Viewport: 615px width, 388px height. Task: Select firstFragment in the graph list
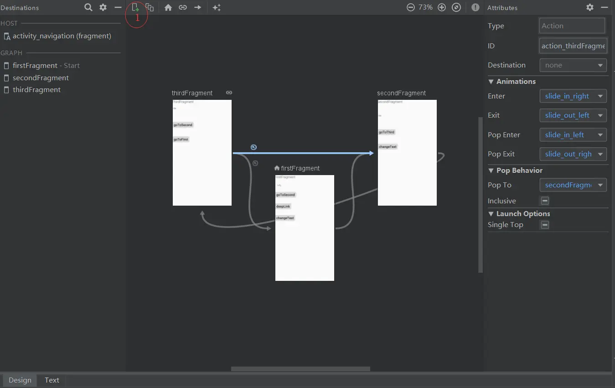[x=35, y=66]
